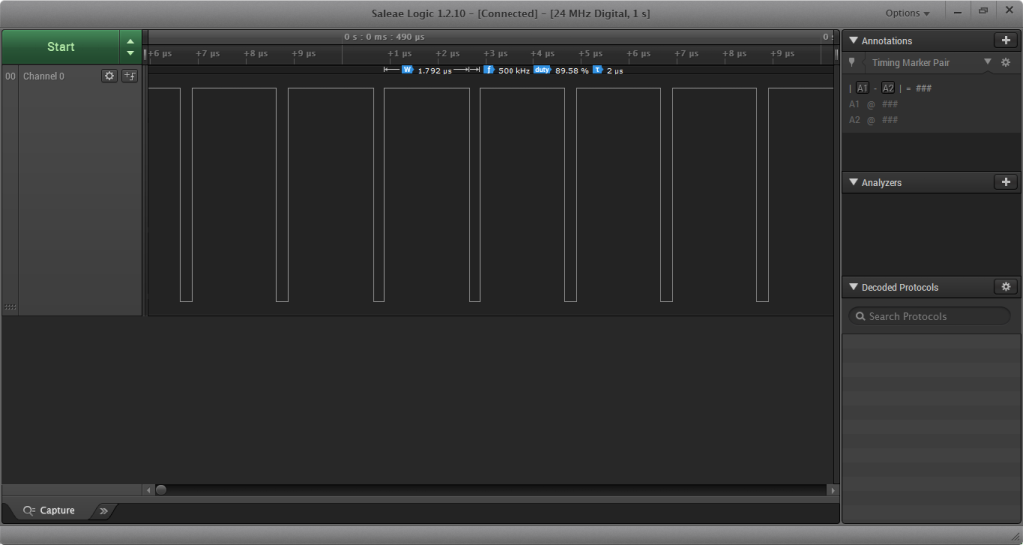Collapse the Analyzers panel
This screenshot has height=545, width=1023.
(853, 183)
